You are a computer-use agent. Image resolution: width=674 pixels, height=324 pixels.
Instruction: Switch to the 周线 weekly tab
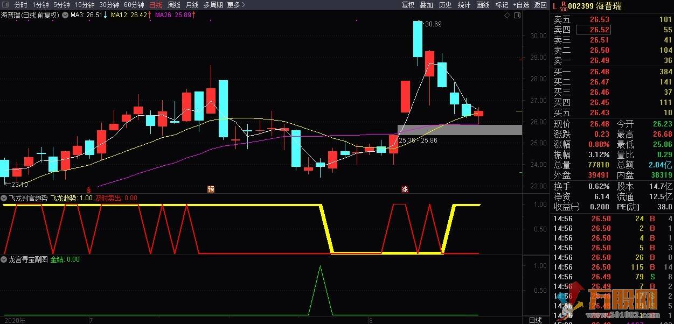pyautogui.click(x=173, y=5)
